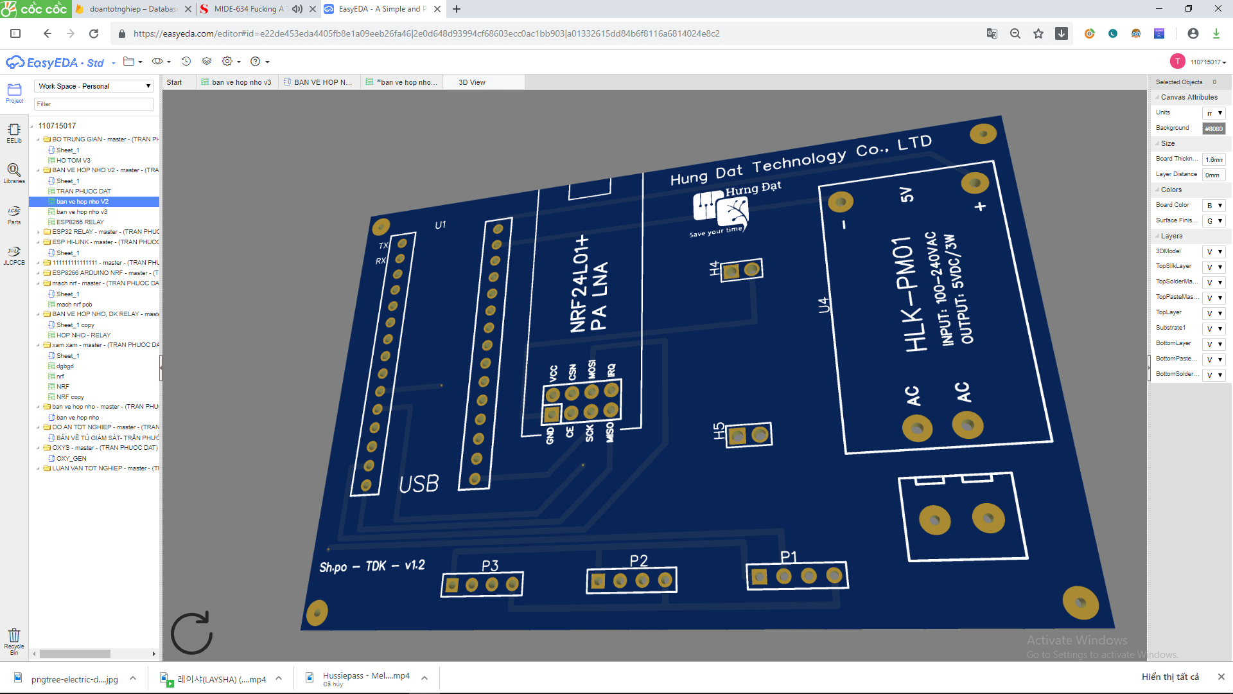Click the EasyEDA Std logo
The width and height of the screenshot is (1233, 694).
(55, 62)
